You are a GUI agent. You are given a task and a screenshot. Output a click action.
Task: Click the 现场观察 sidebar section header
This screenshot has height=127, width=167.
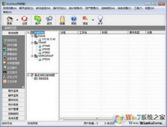pos(13,33)
